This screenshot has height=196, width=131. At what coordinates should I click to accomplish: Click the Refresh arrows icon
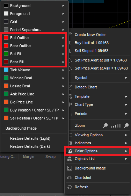point(70,187)
